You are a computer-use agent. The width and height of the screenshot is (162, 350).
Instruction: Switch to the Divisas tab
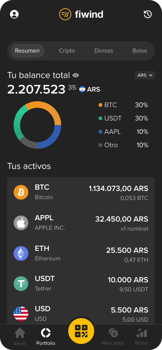point(104,51)
